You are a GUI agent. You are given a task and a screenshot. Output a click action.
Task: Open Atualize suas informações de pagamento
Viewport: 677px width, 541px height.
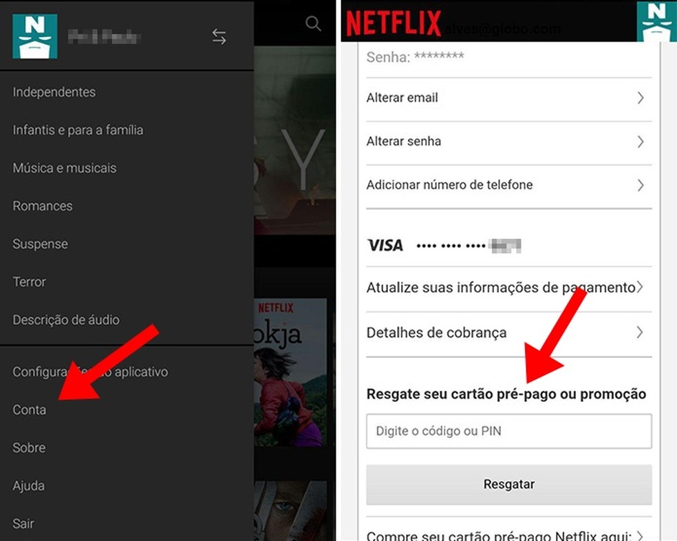click(509, 288)
